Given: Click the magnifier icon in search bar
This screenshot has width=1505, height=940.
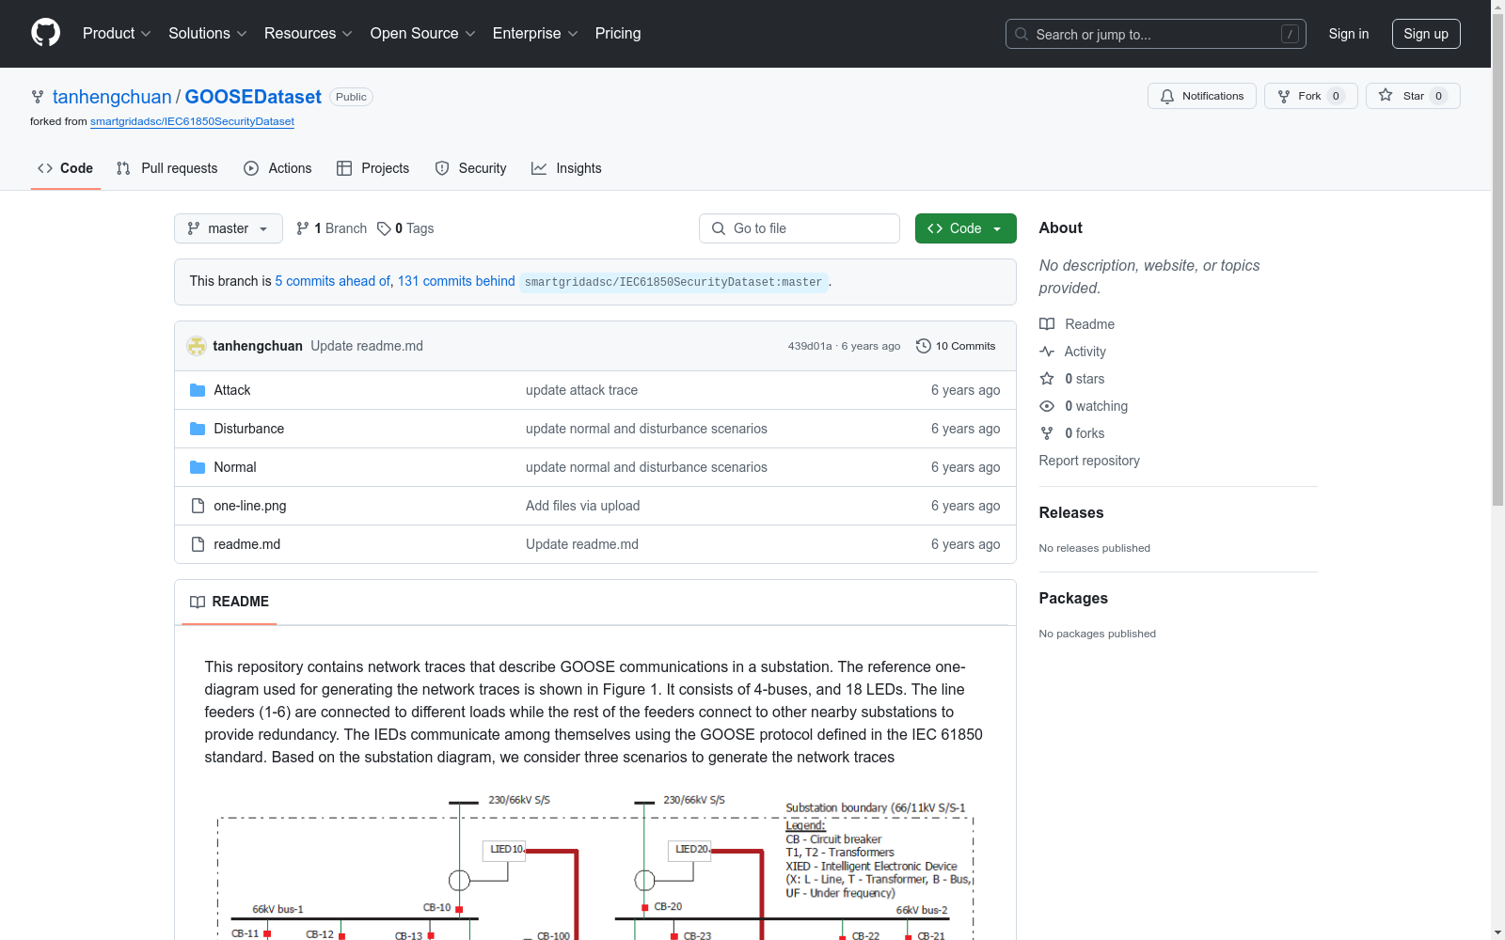Looking at the screenshot, I should [x=1022, y=34].
